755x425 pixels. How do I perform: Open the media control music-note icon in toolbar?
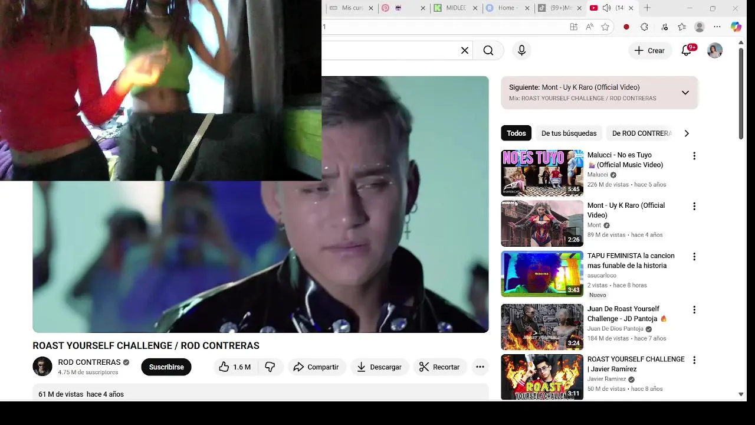[x=664, y=27]
